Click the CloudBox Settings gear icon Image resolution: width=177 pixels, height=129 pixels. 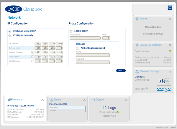pyautogui.click(x=137, y=45)
